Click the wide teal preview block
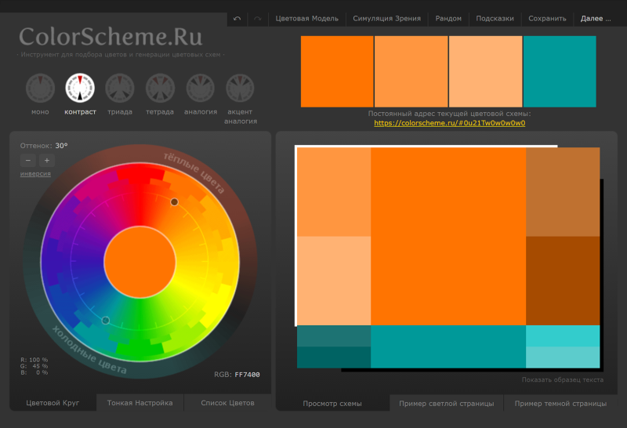627x428 pixels. click(448, 346)
